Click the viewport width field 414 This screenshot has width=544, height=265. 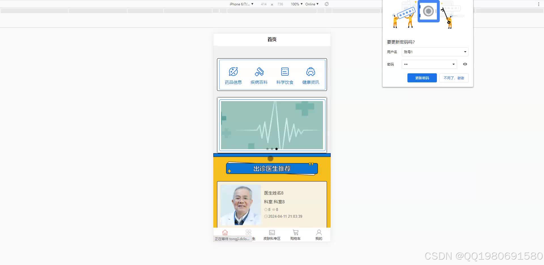[263, 4]
